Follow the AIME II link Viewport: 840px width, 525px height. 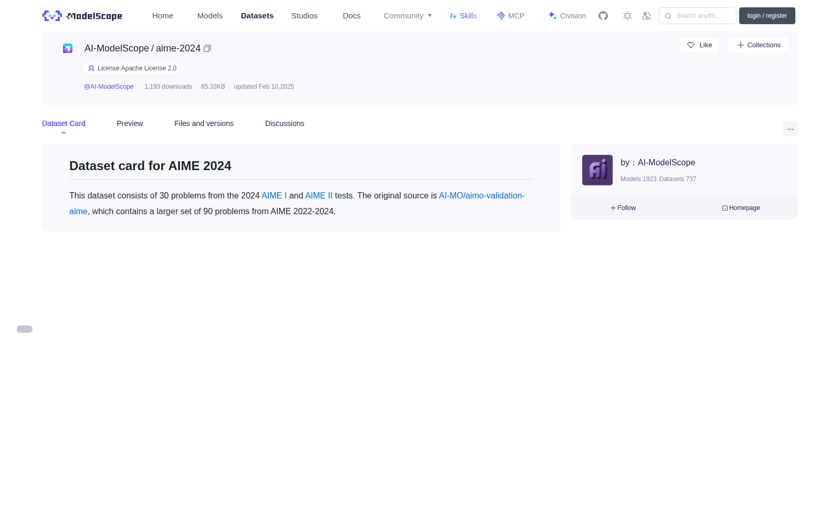click(319, 195)
